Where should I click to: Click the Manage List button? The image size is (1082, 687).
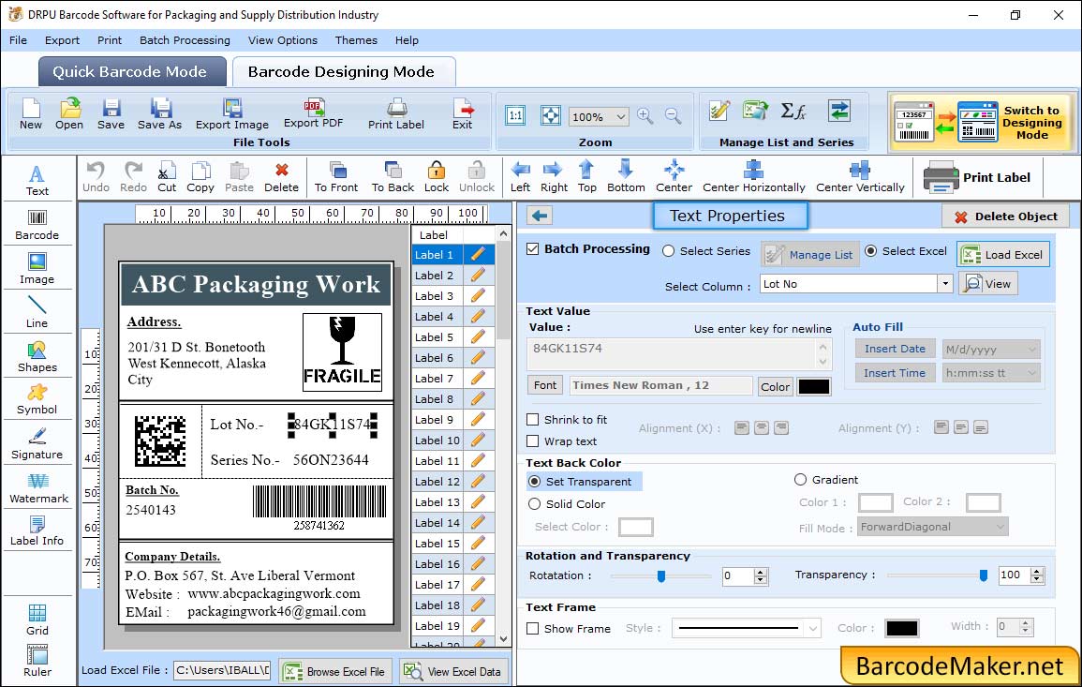(x=811, y=254)
